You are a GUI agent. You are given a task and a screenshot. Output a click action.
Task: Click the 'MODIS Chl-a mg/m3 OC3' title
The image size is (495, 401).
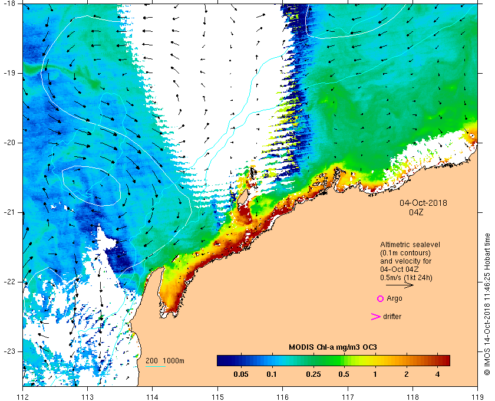click(333, 347)
